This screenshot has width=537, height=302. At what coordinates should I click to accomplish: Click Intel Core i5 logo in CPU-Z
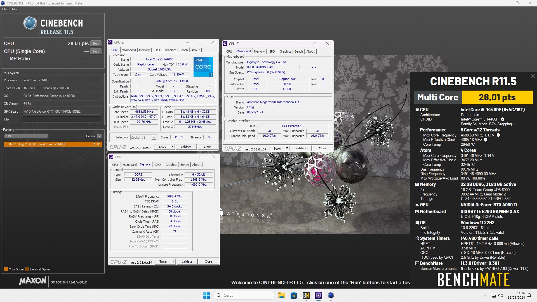pos(203,67)
